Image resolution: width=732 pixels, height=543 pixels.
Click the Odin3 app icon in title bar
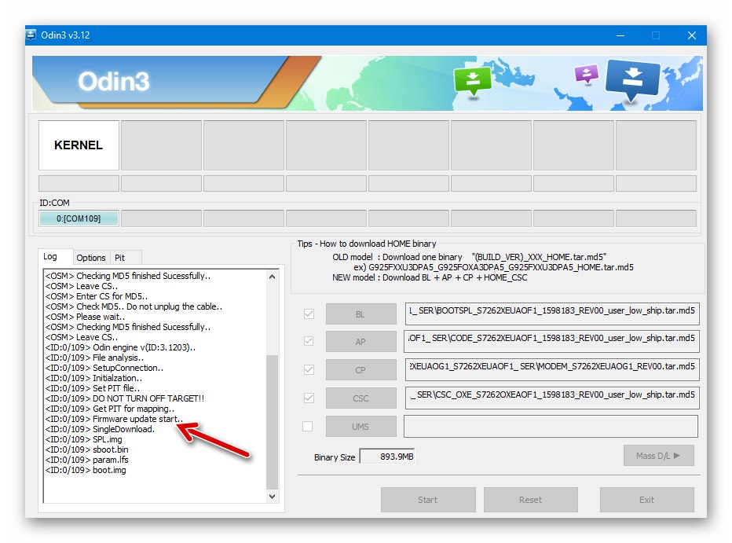pyautogui.click(x=31, y=35)
